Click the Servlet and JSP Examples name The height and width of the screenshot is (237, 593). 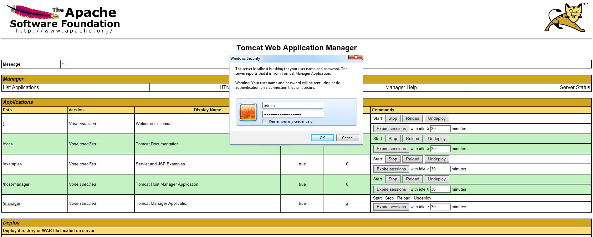(x=160, y=164)
